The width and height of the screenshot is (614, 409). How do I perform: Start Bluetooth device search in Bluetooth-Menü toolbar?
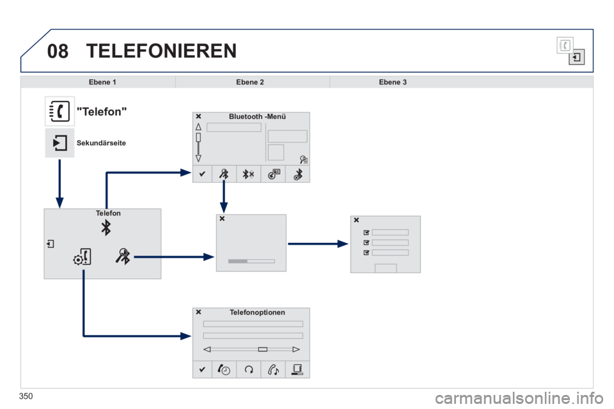224,174
